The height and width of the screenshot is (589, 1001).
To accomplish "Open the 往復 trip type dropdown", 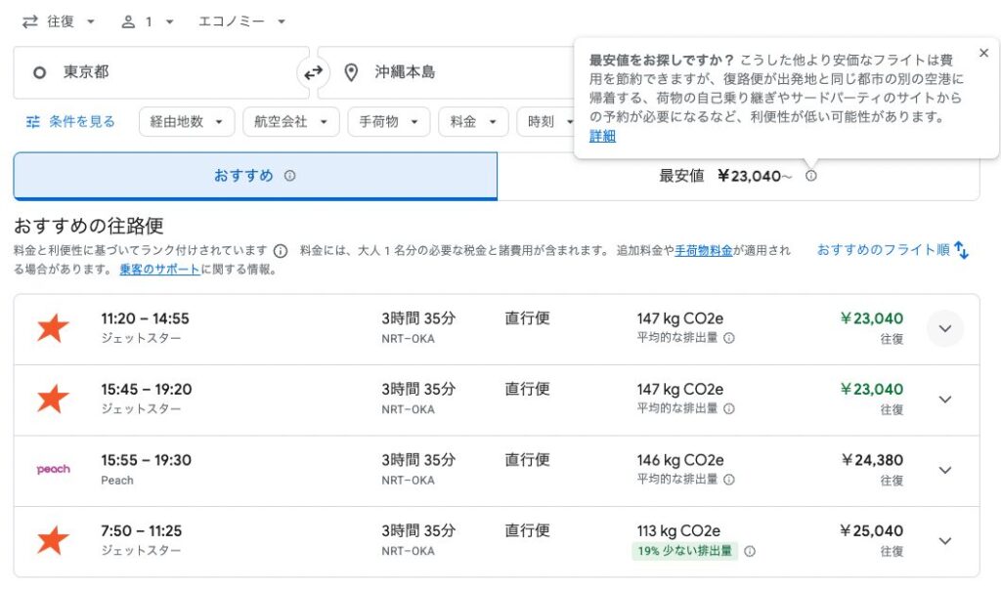I will (x=59, y=21).
